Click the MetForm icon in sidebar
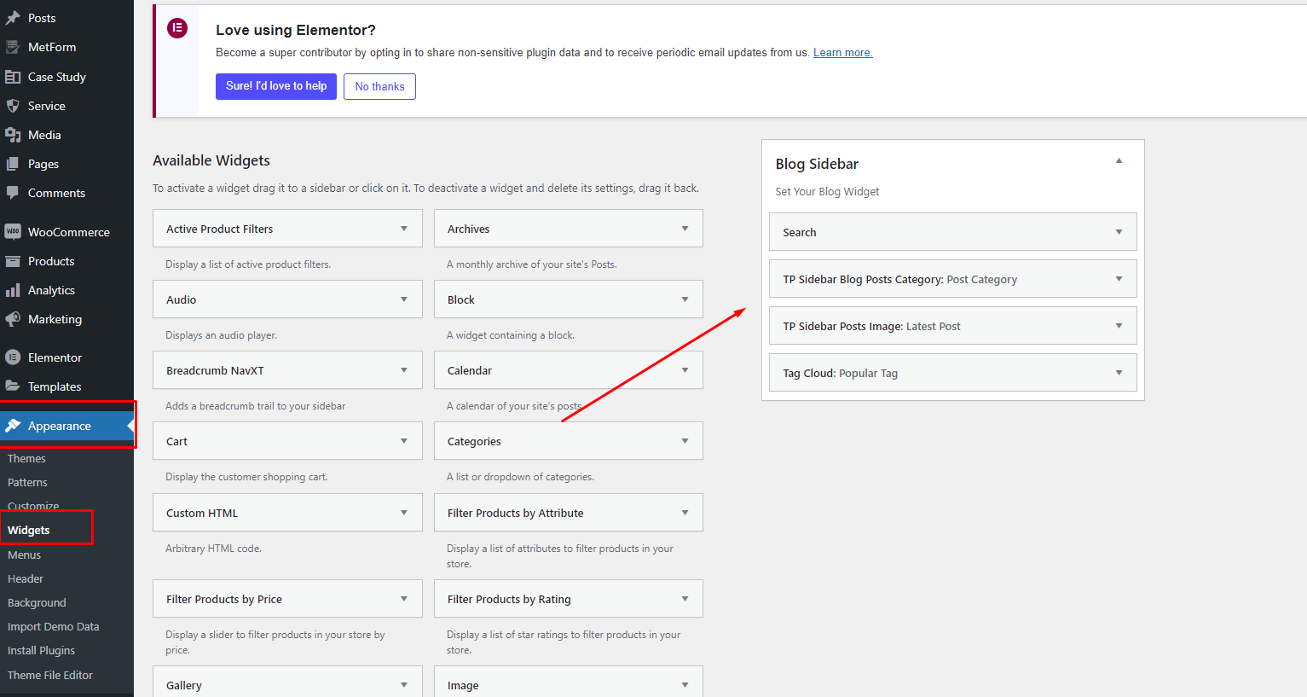The height and width of the screenshot is (697, 1307). 13,47
